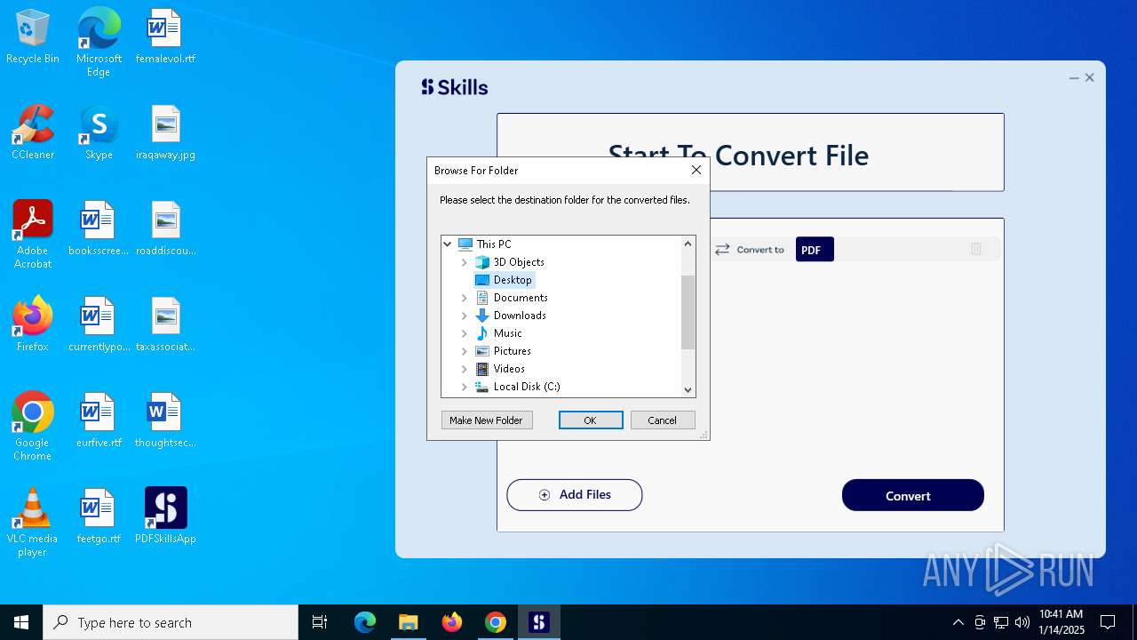
Task: Select the currentlypo... document icon
Action: [99, 324]
